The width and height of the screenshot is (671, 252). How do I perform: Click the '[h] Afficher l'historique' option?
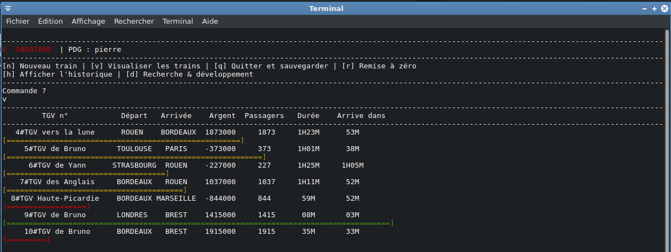click(59, 74)
